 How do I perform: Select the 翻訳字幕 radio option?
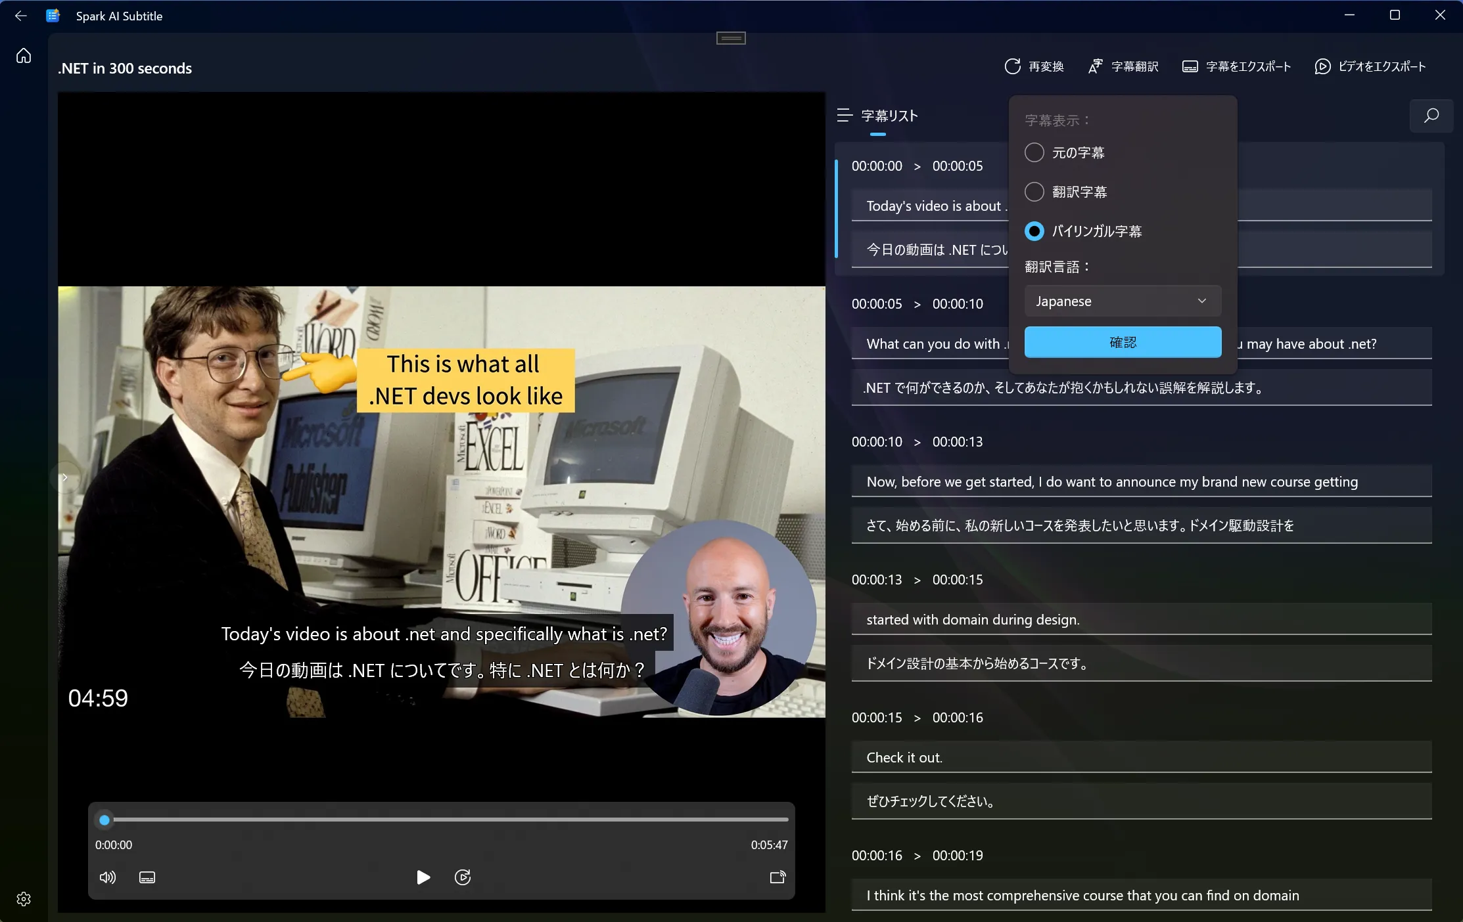(x=1034, y=192)
